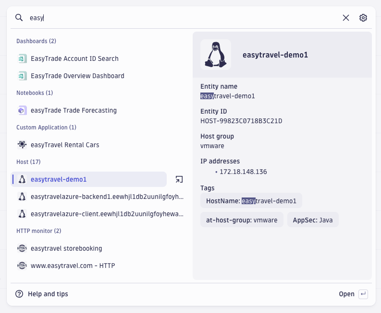Click the search magnifier icon
The image size is (381, 313).
tap(19, 18)
